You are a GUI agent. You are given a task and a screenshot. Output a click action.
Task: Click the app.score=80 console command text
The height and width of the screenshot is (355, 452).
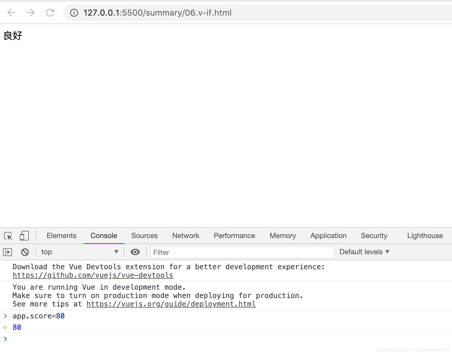click(x=38, y=316)
